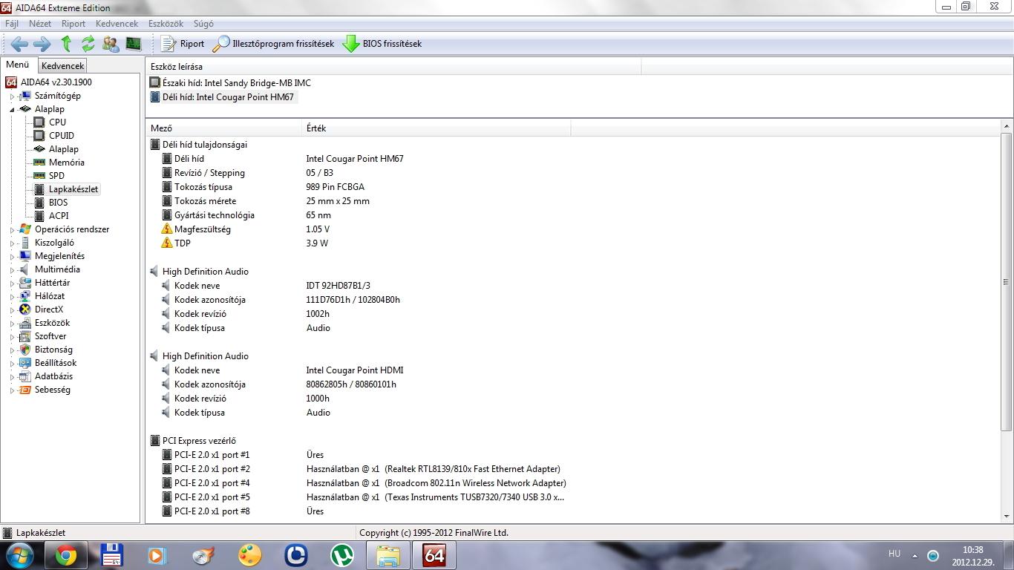Open the Nézet menu

(x=40, y=24)
